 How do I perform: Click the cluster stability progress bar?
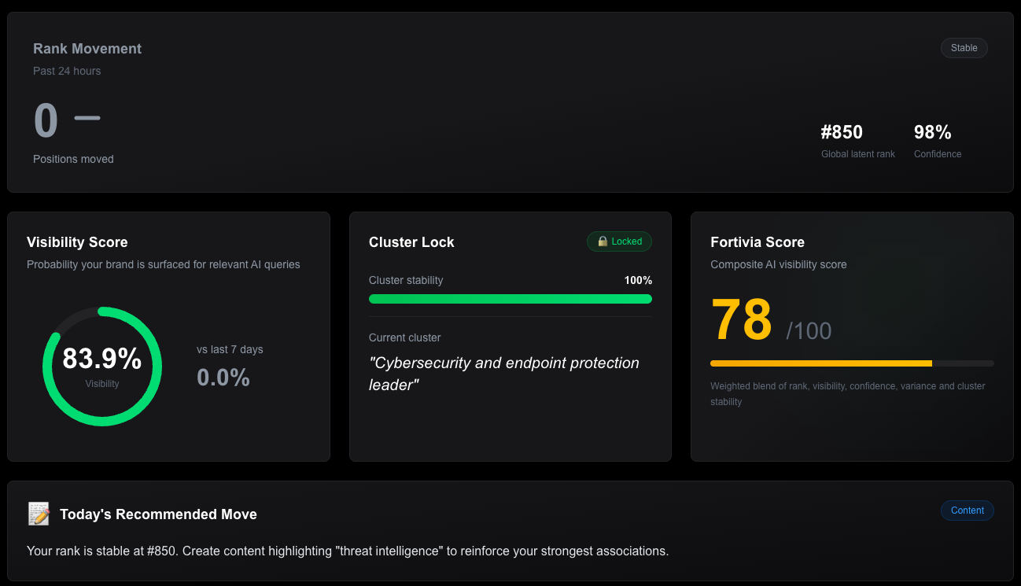click(510, 299)
